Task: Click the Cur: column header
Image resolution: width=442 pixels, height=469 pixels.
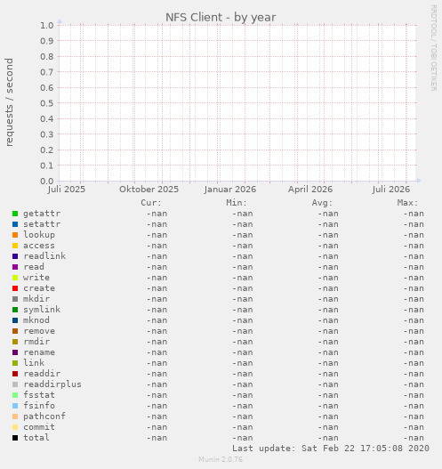Action: coord(151,203)
